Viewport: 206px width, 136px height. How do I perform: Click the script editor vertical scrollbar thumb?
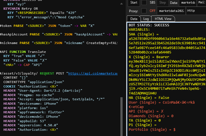click(x=122, y=117)
